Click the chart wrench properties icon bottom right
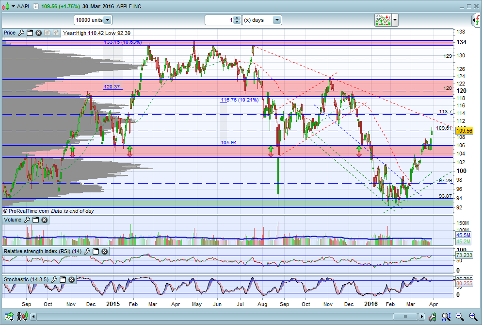 433,316
